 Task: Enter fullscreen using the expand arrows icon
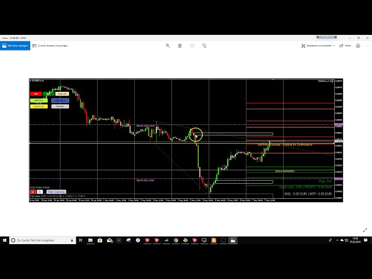tap(365, 230)
